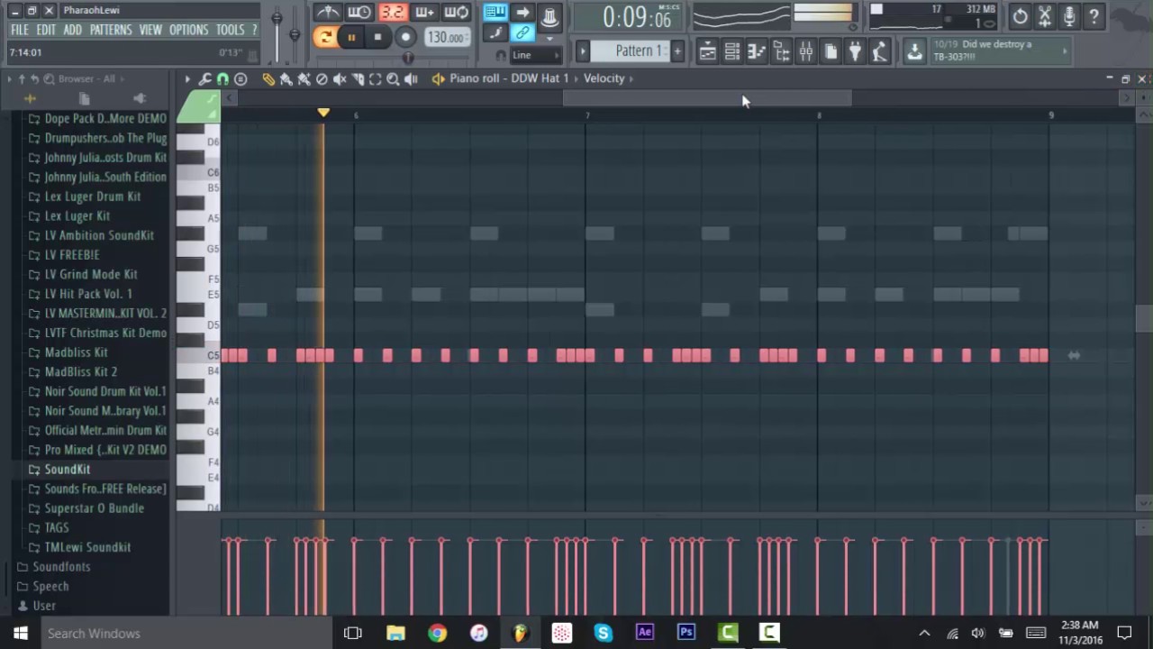The image size is (1153, 649).
Task: Open piano roll wrench tools menu
Action: coord(205,79)
